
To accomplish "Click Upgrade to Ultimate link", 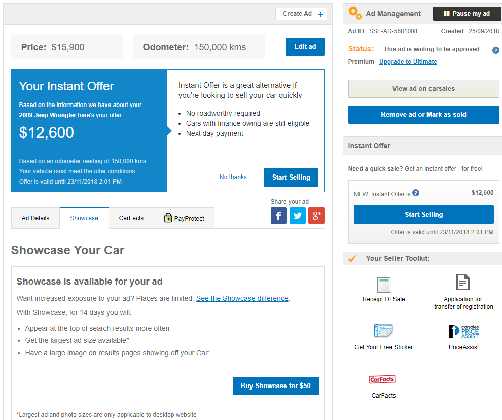I will coord(408,62).
